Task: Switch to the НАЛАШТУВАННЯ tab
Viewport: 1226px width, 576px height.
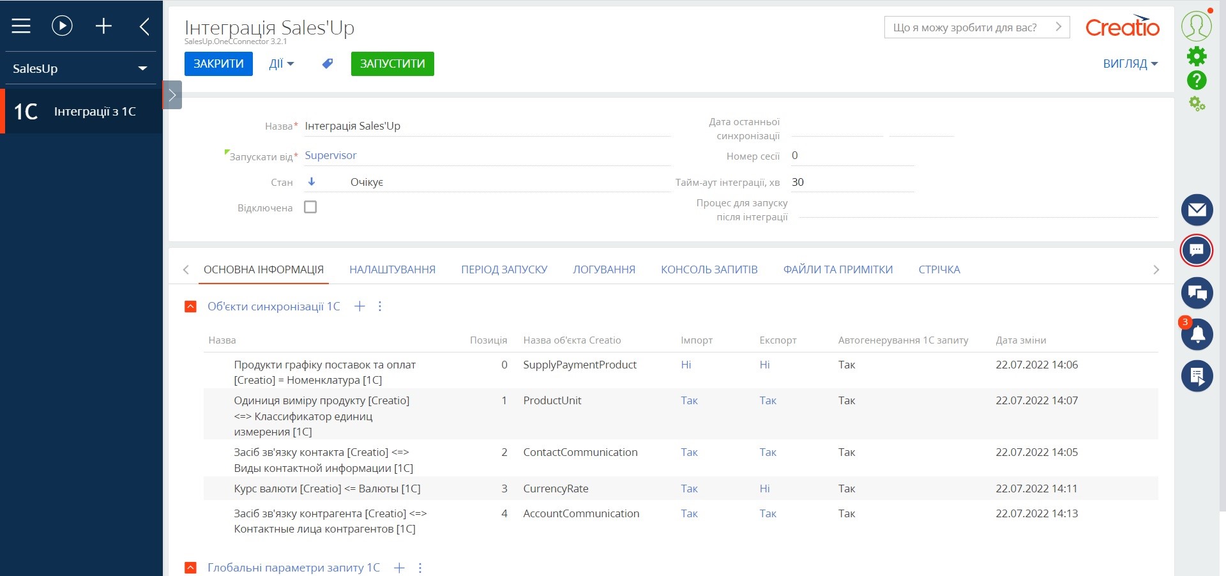Action: pos(392,269)
